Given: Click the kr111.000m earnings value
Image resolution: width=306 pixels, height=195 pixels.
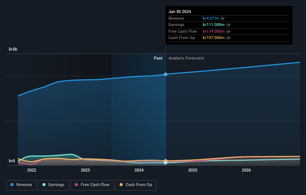Looking at the screenshot, I should click(214, 25).
